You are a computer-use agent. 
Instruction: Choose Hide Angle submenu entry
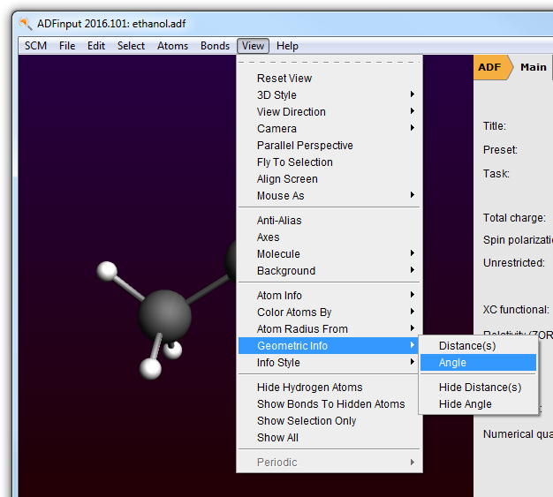click(x=478, y=404)
